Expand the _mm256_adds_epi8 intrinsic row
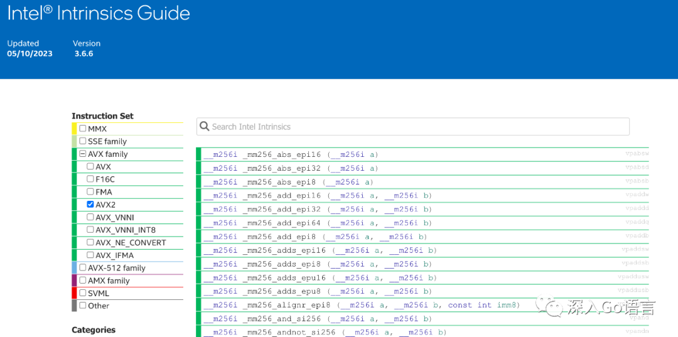Screen dimensions: 678x337 pos(422,264)
